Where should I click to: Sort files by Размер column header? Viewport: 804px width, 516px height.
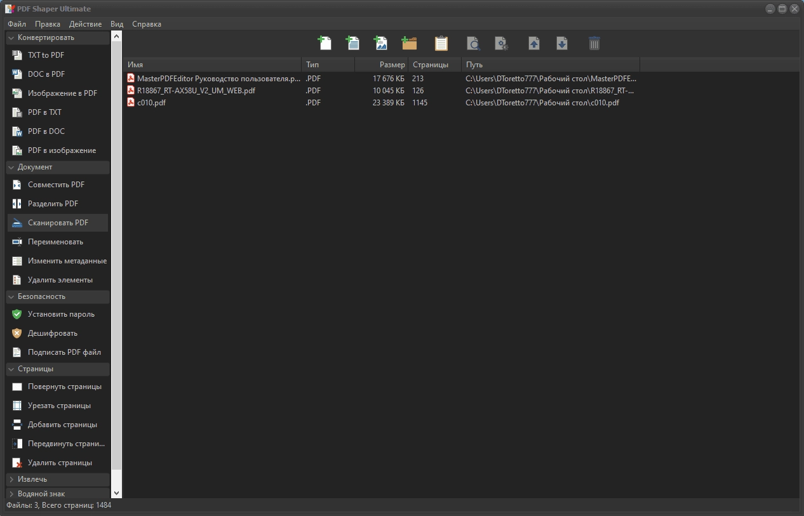coord(381,65)
